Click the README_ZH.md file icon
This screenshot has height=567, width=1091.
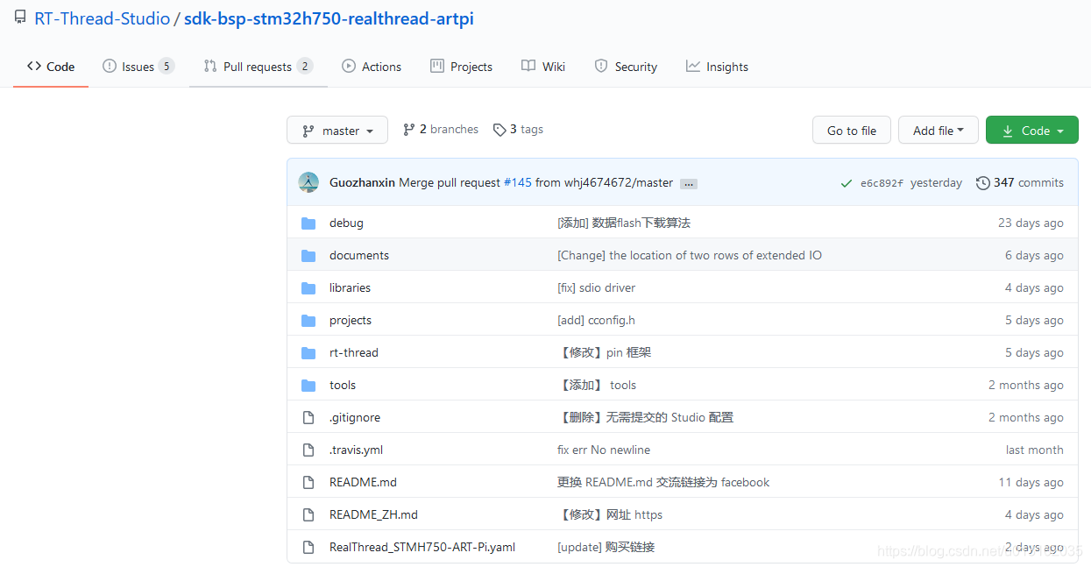coord(308,515)
